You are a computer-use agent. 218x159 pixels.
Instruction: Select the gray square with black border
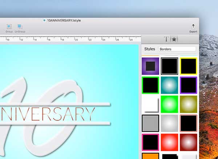point(150,123)
